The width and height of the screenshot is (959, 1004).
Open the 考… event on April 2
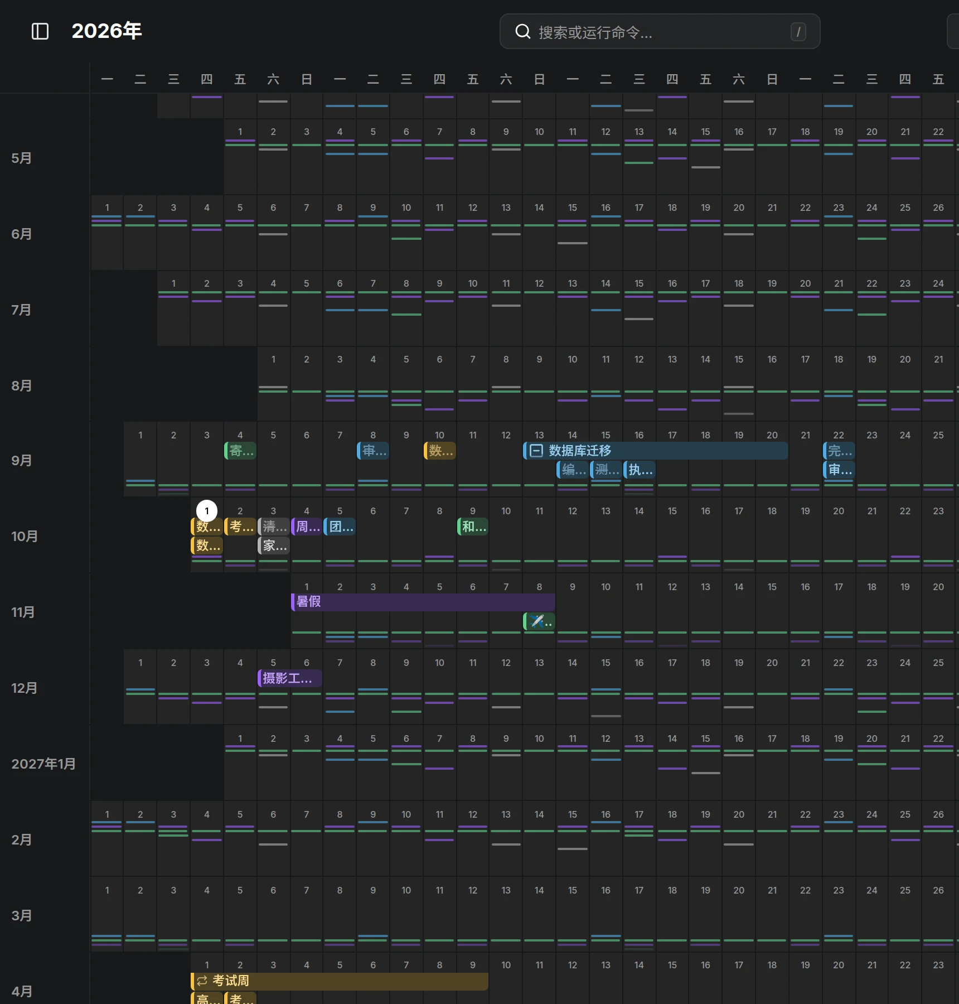(x=240, y=998)
